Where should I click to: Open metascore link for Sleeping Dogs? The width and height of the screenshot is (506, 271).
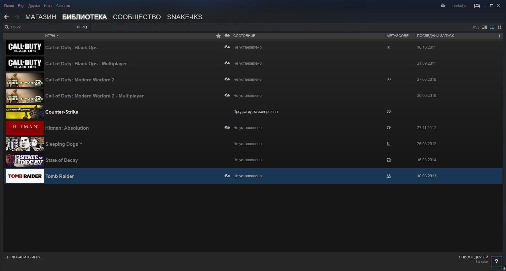[389, 144]
